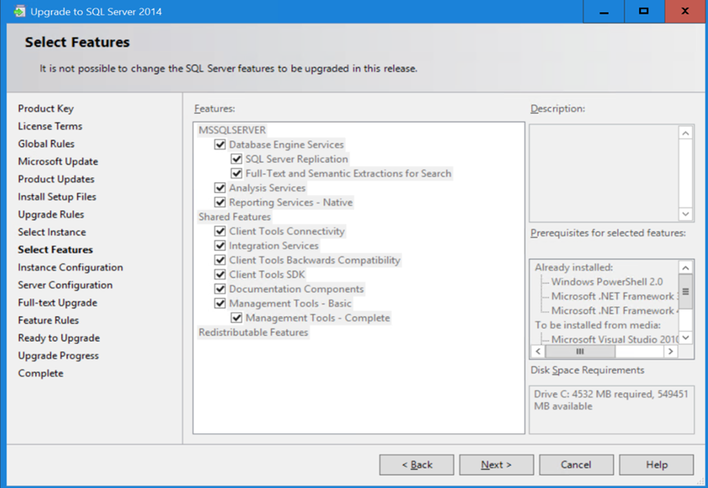Screen dimensions: 708x488
Task: Click Description box scroll up arrow
Action: [685, 133]
